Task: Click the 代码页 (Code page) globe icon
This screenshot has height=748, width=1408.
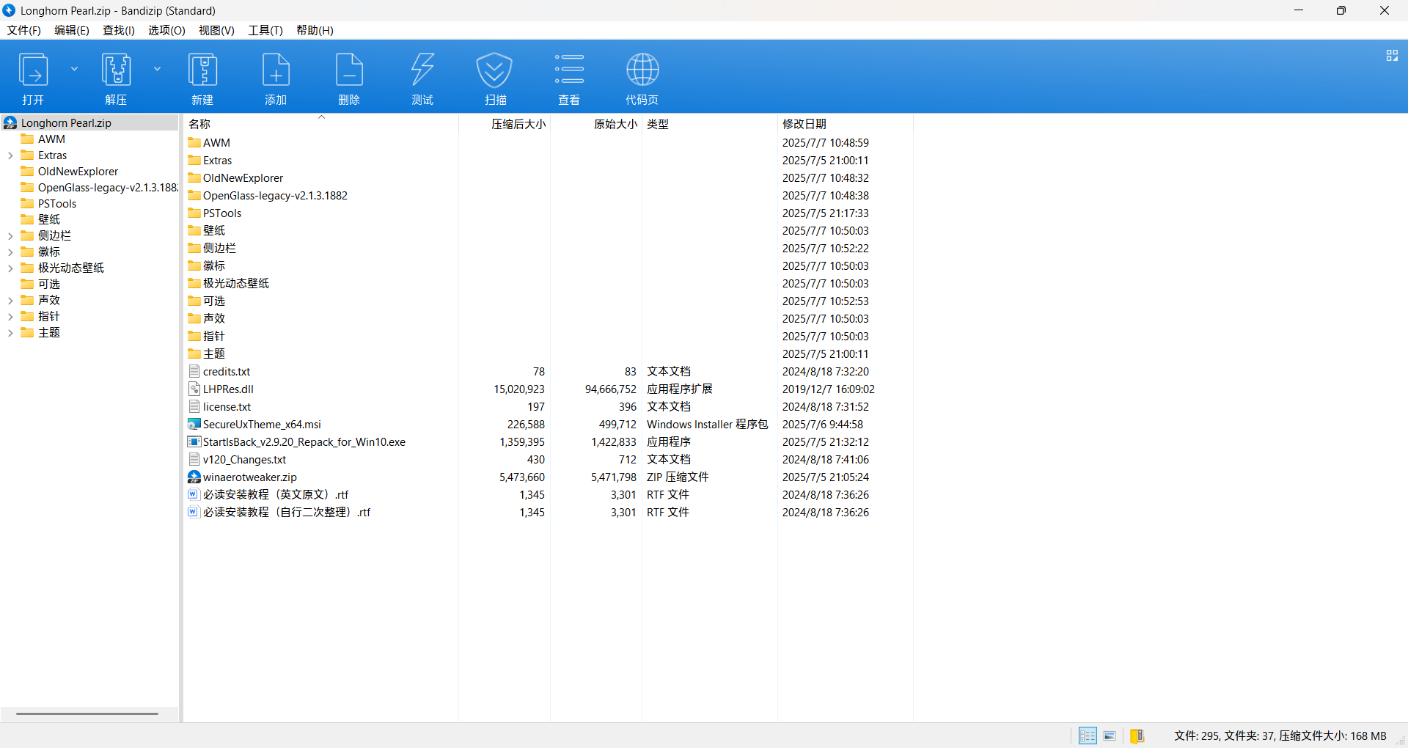Action: [642, 70]
